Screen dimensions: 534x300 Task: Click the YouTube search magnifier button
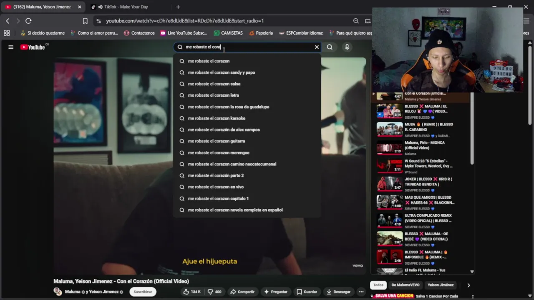coord(330,47)
